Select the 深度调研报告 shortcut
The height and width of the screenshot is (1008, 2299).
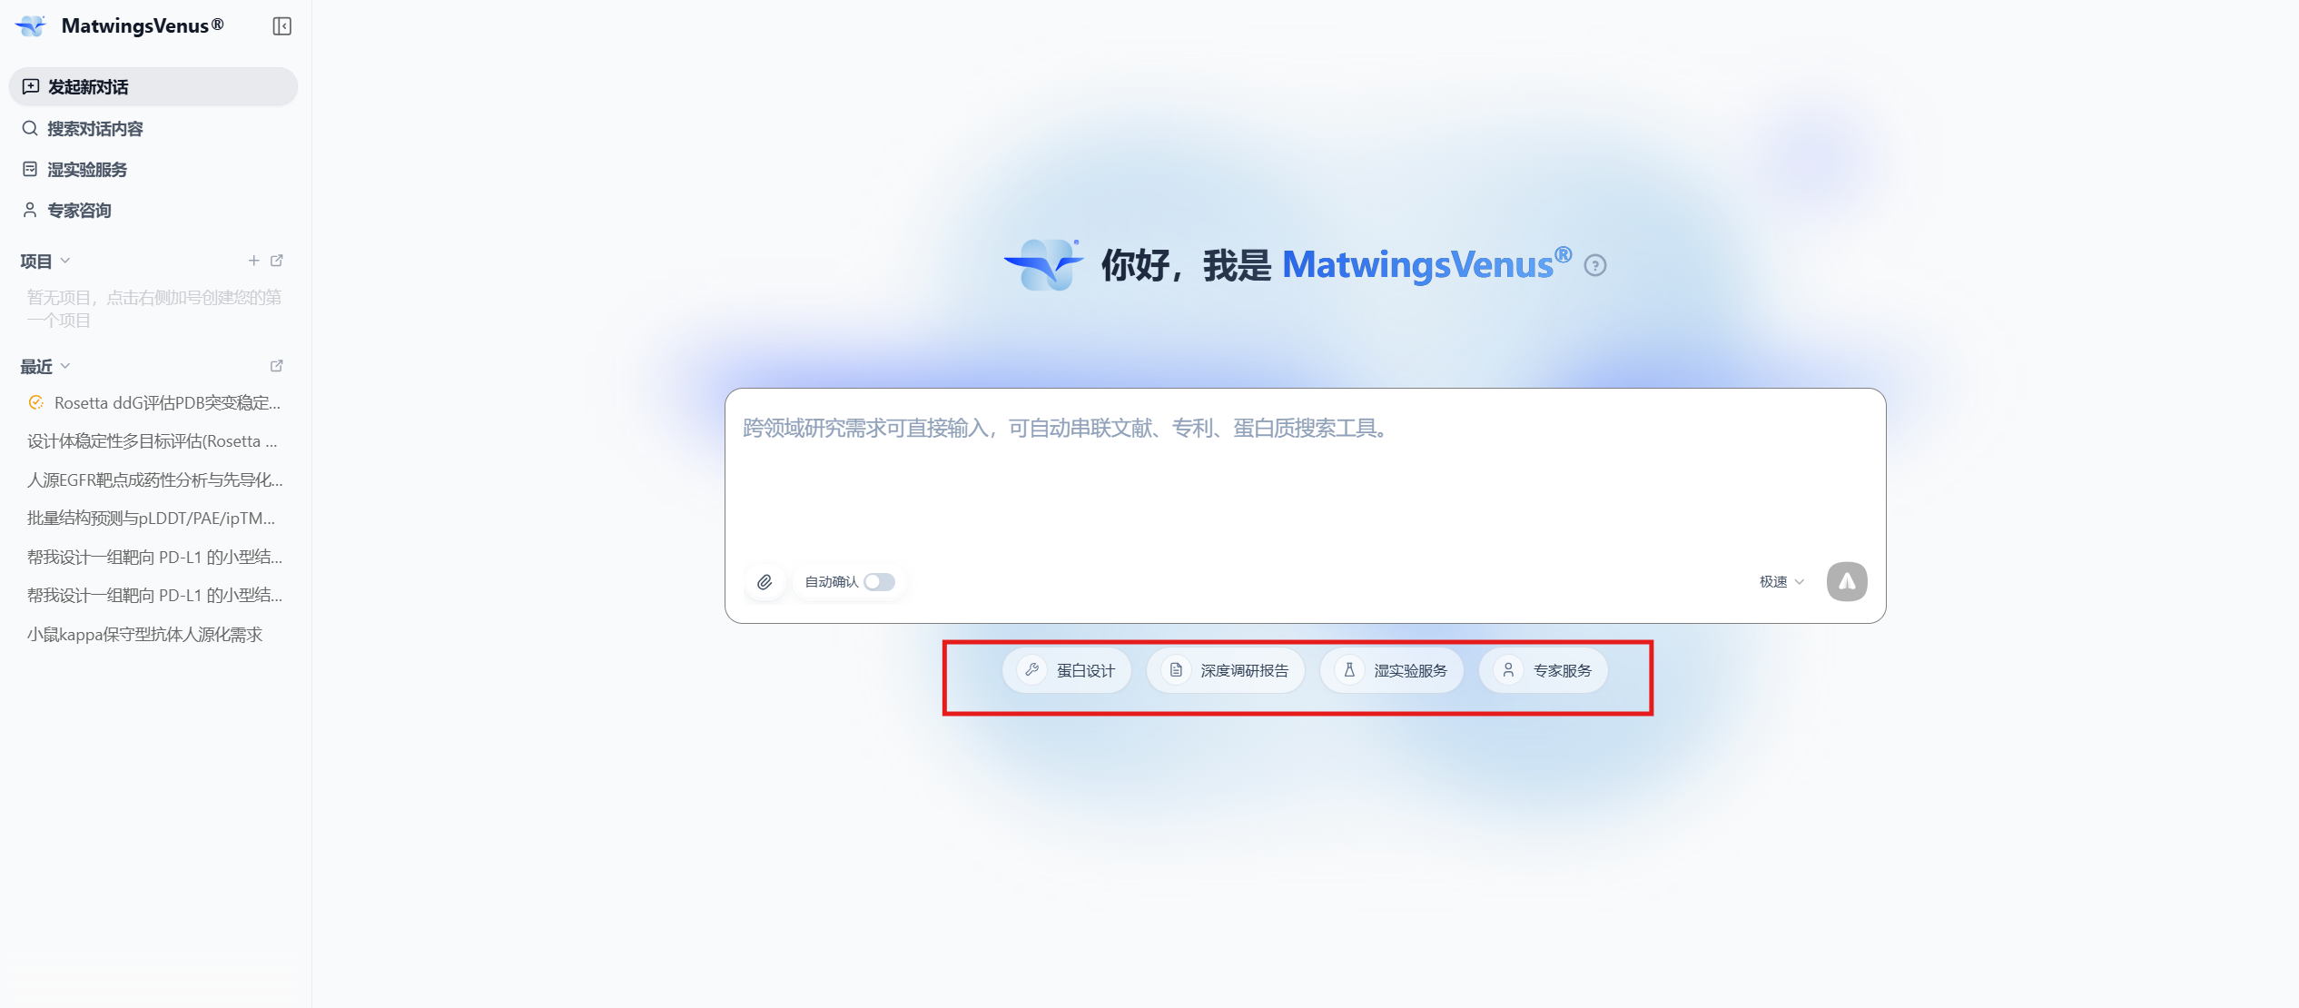(1226, 670)
